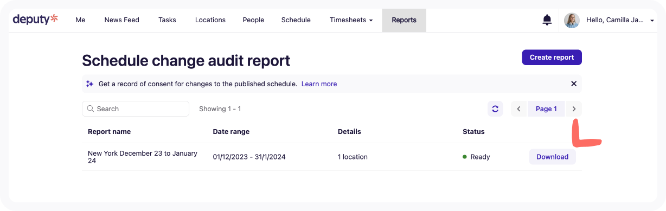Focus the Search input field

point(136,108)
